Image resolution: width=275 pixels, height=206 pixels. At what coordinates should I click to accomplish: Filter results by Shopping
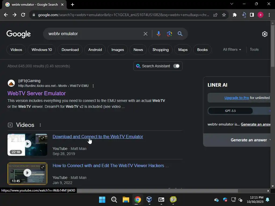161,50
